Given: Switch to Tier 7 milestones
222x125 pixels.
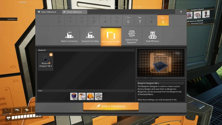Looking at the screenshot, I should point(140,20).
